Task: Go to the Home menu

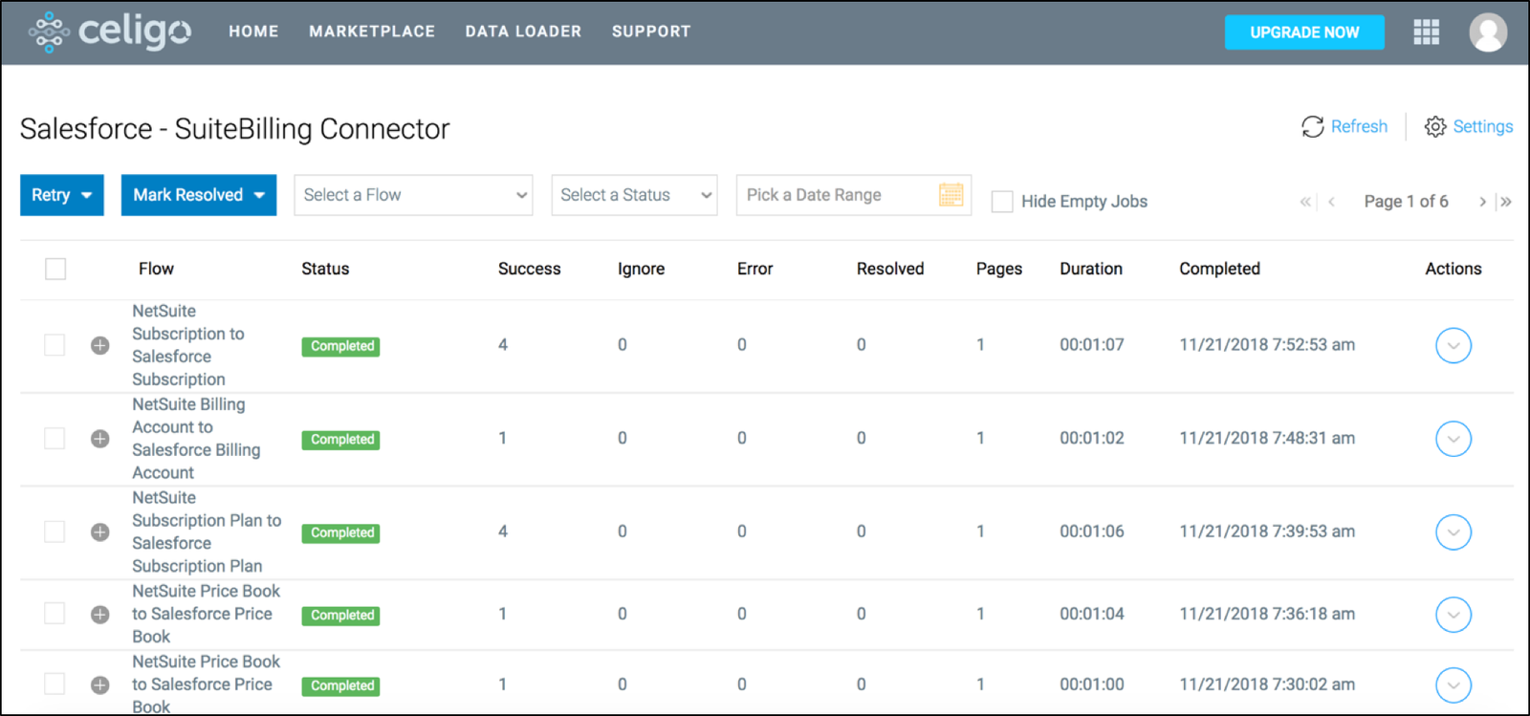Action: click(253, 32)
